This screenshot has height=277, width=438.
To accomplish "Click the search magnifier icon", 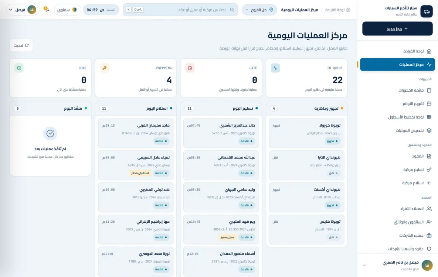I will [232, 10].
